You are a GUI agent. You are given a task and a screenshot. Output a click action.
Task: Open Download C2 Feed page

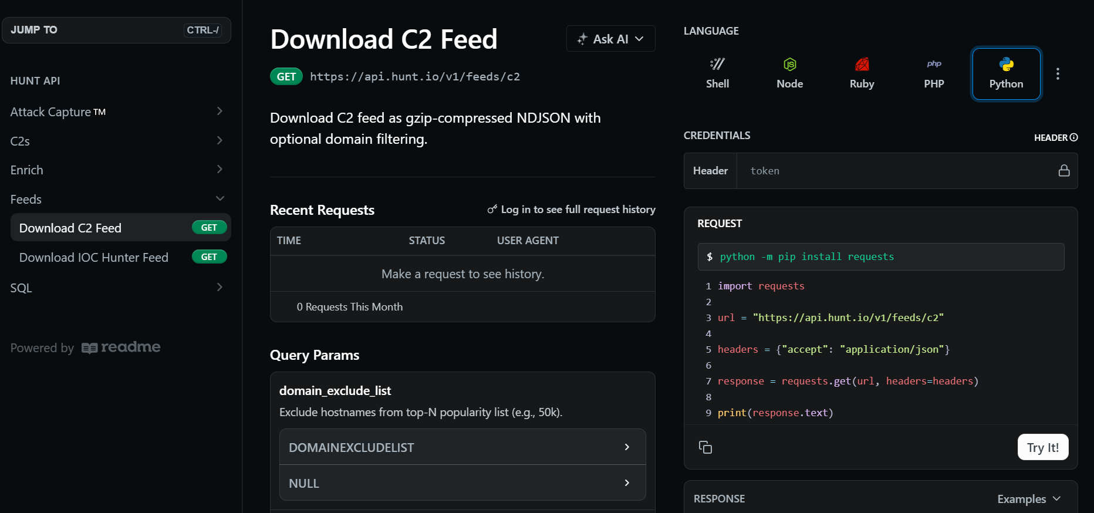(121, 228)
